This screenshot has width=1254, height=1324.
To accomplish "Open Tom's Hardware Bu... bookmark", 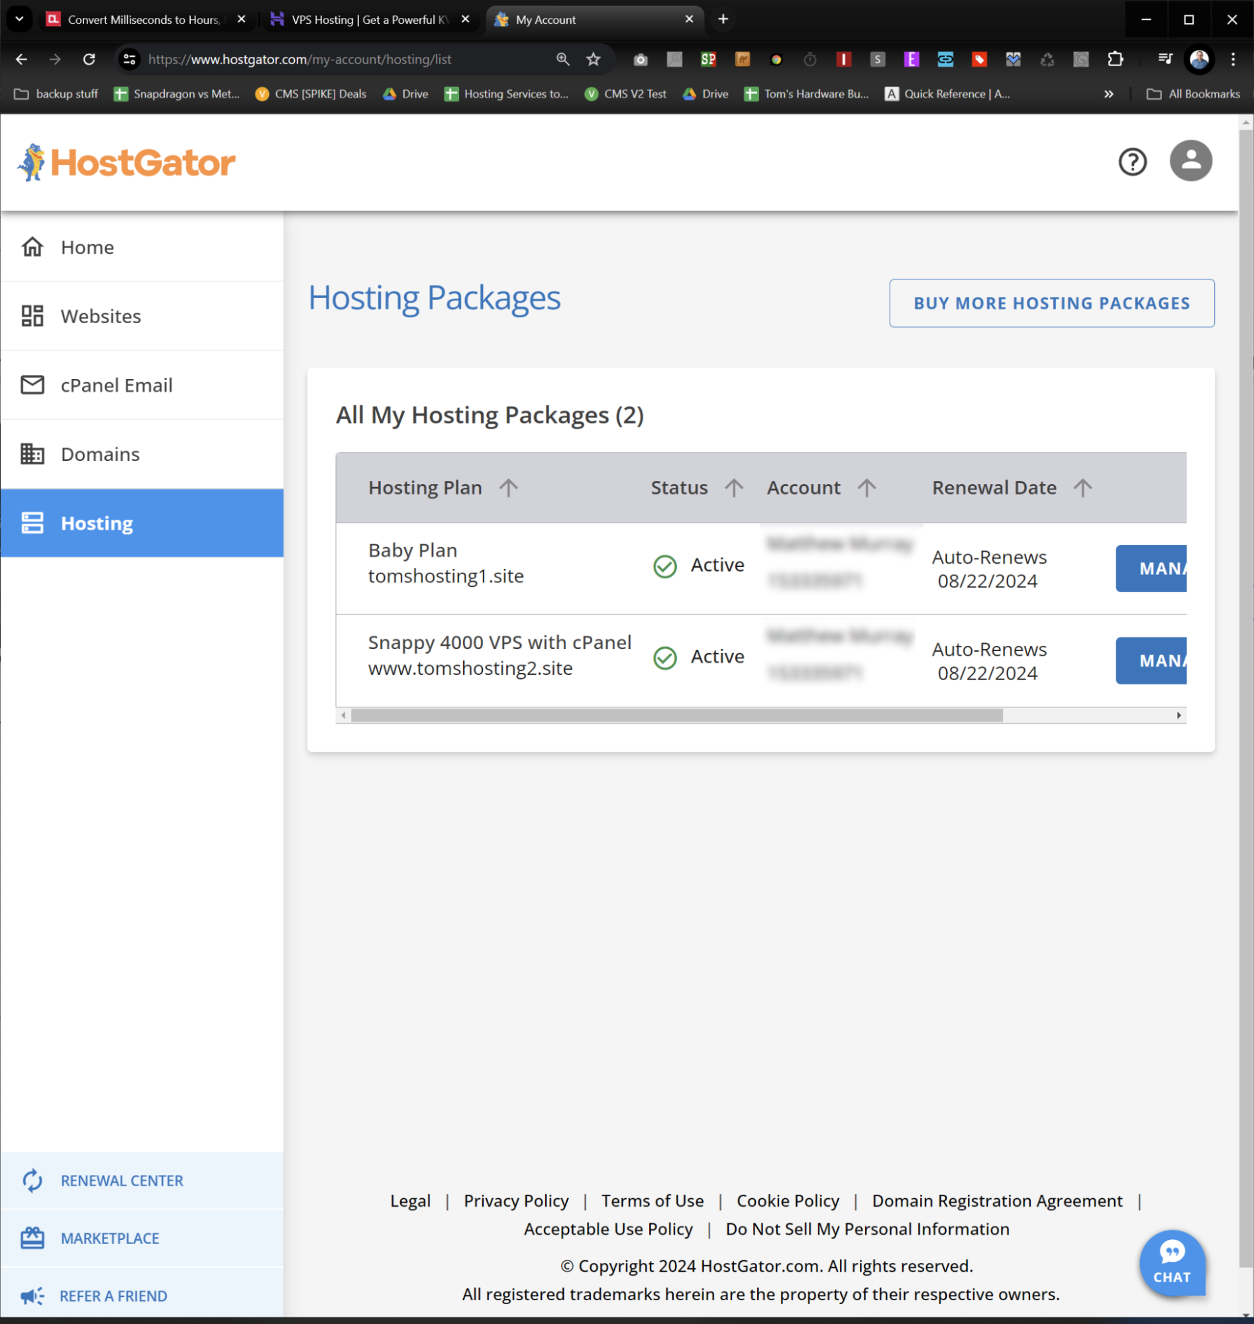I will (x=806, y=94).
